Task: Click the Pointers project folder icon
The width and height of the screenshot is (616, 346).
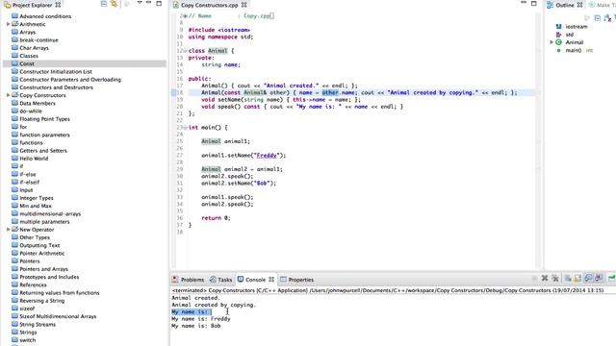Action: [x=15, y=260]
